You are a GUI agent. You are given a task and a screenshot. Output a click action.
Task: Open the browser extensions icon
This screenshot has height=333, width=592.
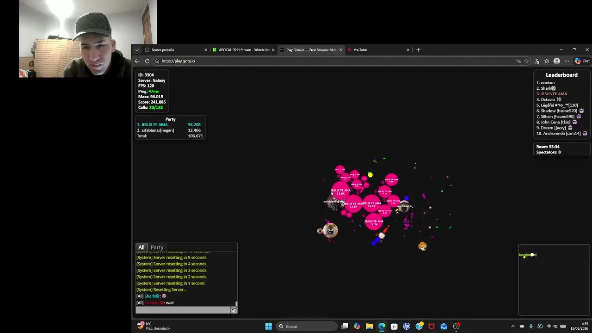(x=537, y=61)
